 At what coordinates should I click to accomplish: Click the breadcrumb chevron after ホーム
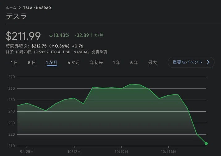click(20, 8)
